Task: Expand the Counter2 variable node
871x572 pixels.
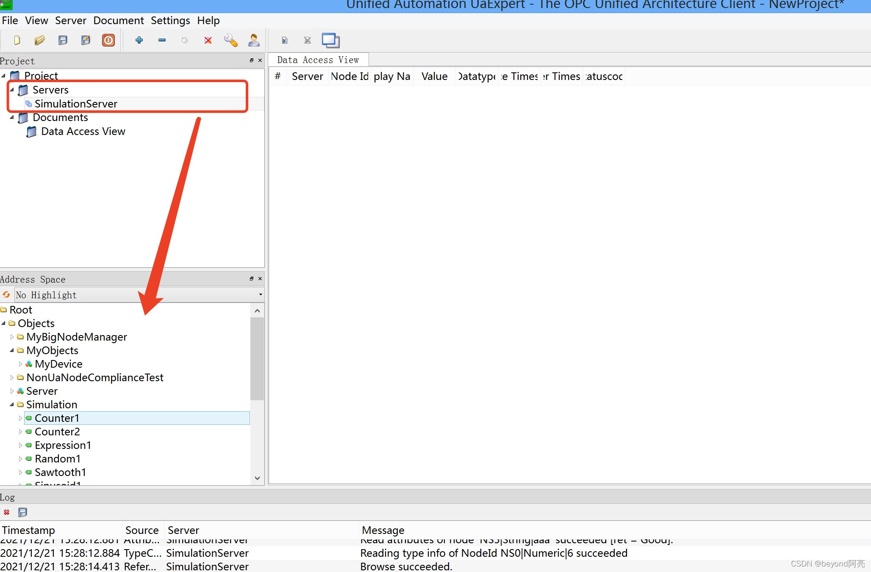Action: (20, 432)
